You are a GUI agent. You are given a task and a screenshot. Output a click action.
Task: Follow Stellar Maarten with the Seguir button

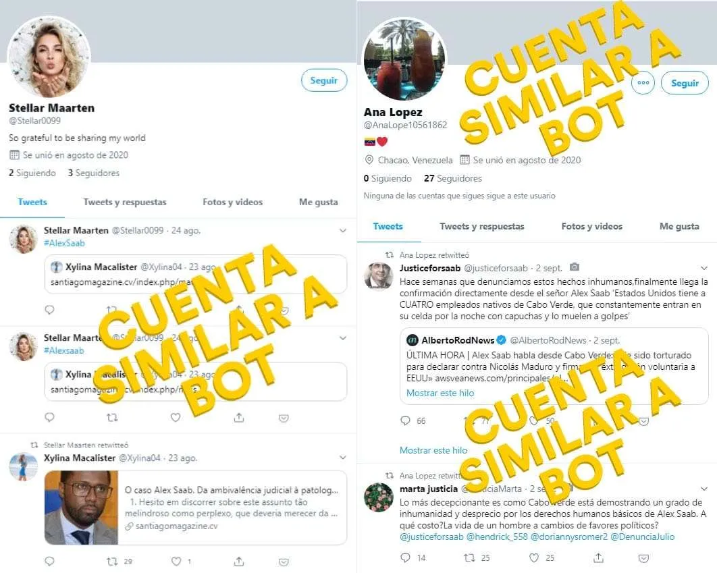[324, 80]
